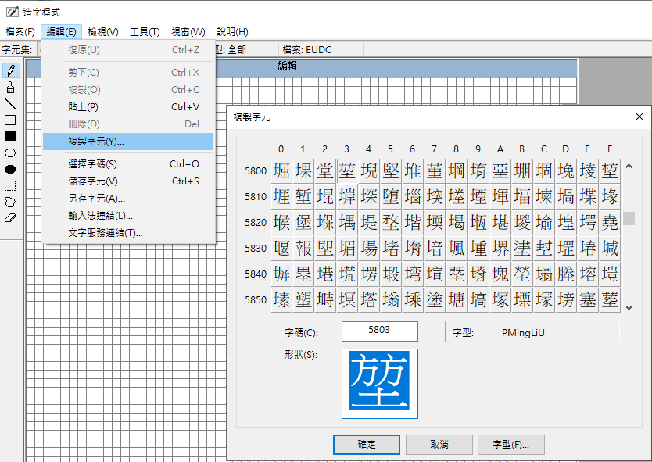Select character 5854 塔 in the grid
The height and width of the screenshot is (462, 652).
coord(369,299)
